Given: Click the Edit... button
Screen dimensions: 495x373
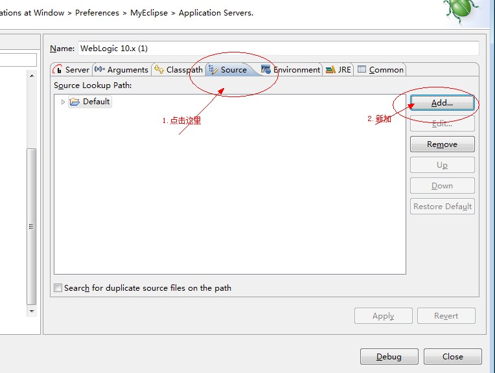Looking at the screenshot, I should point(442,124).
